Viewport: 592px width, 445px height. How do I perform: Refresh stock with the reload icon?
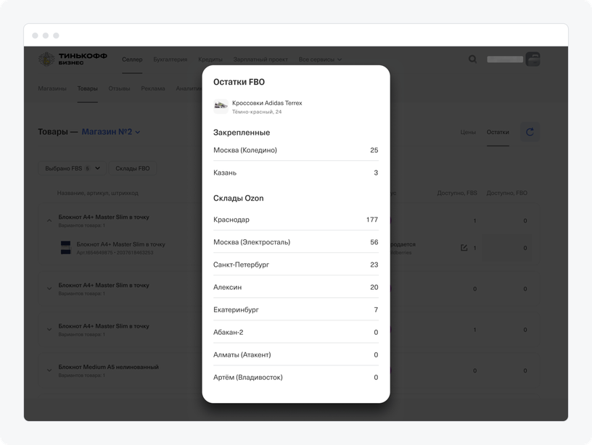(530, 132)
